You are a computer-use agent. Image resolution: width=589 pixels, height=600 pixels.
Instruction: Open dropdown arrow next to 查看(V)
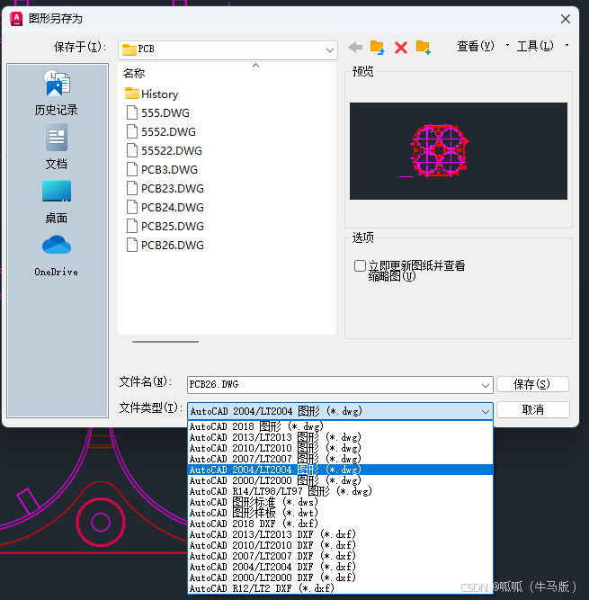pos(507,45)
